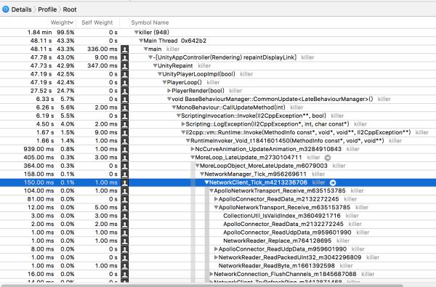436x287 pixels.
Task: Collapse the killer (948) process node
Action: [137, 32]
